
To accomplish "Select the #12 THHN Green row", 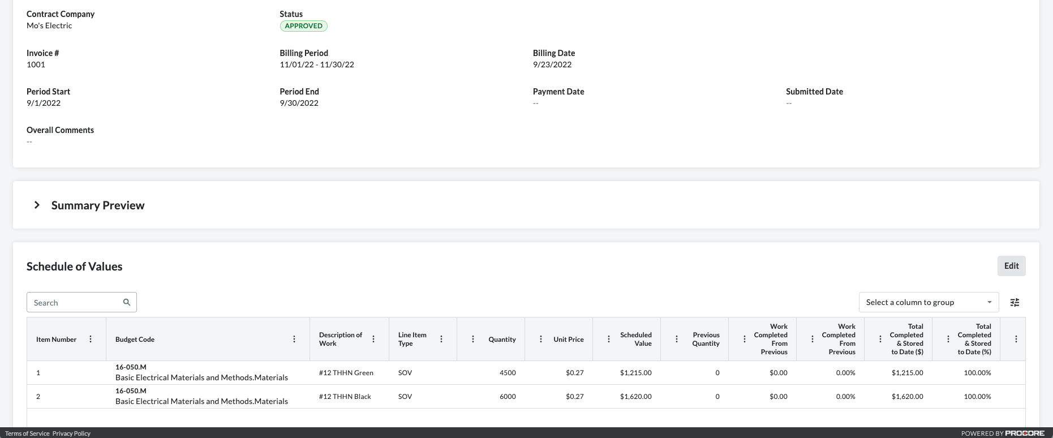I will pyautogui.click(x=346, y=373).
